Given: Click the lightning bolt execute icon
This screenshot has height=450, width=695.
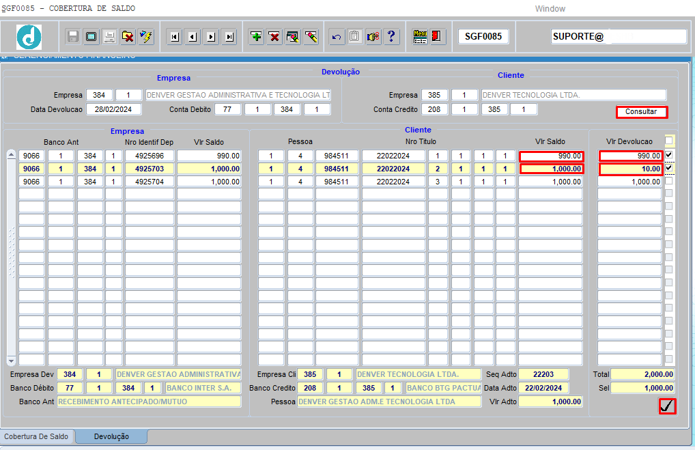Looking at the screenshot, I should tap(146, 36).
